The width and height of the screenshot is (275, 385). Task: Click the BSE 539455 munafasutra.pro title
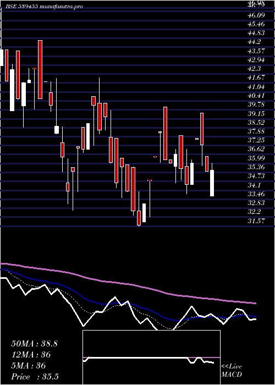(43, 7)
